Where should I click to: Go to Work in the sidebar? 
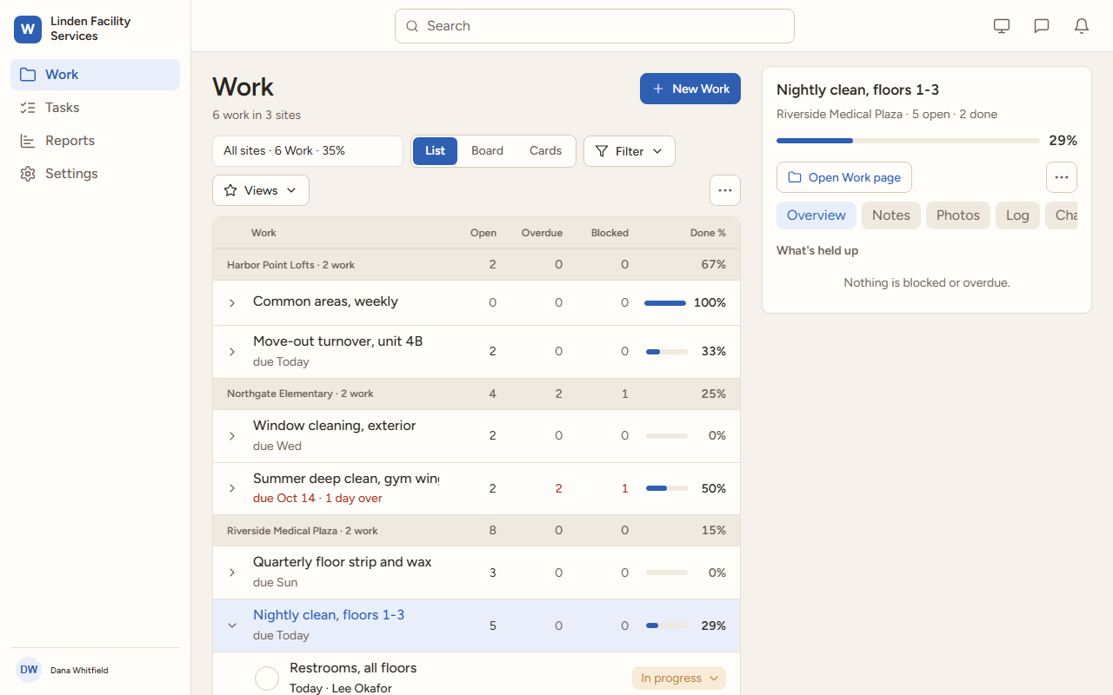[x=95, y=75]
